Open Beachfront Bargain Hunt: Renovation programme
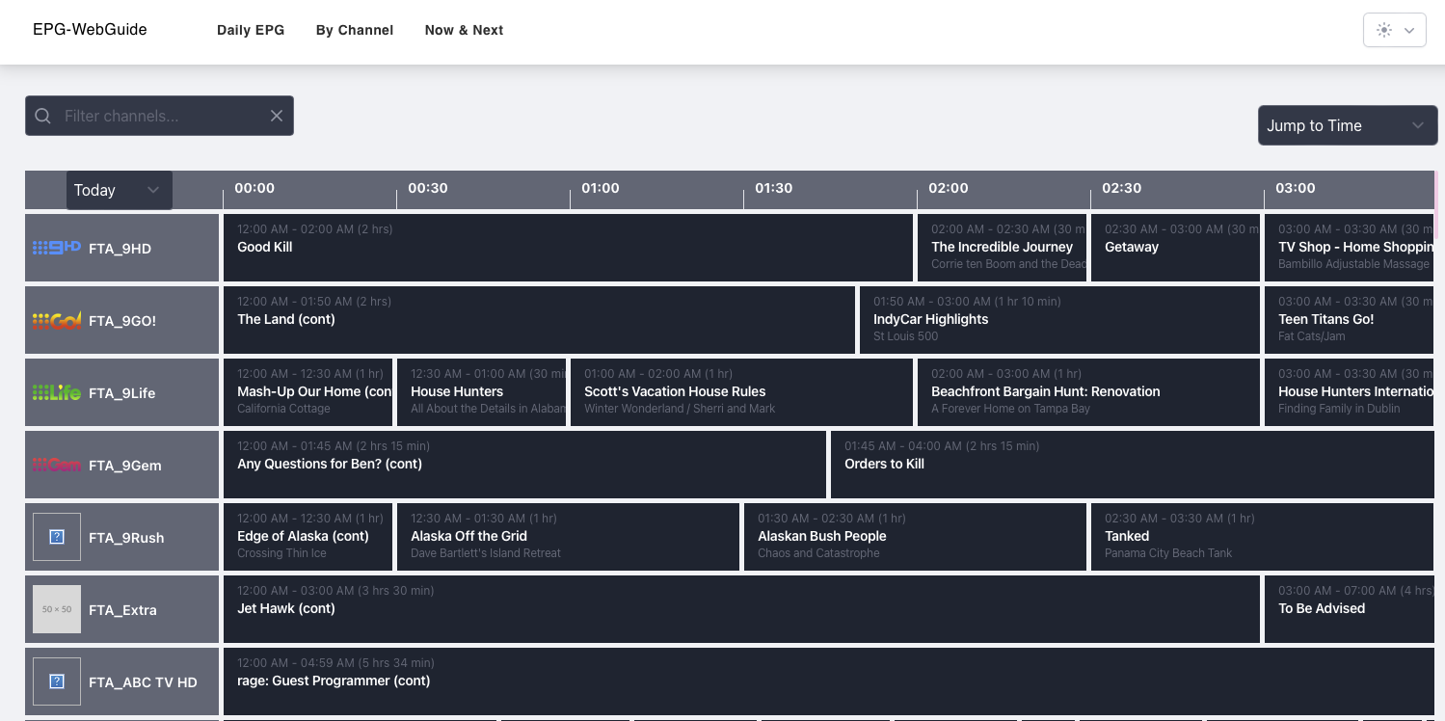Viewport: 1445px width, 721px height. [1088, 392]
